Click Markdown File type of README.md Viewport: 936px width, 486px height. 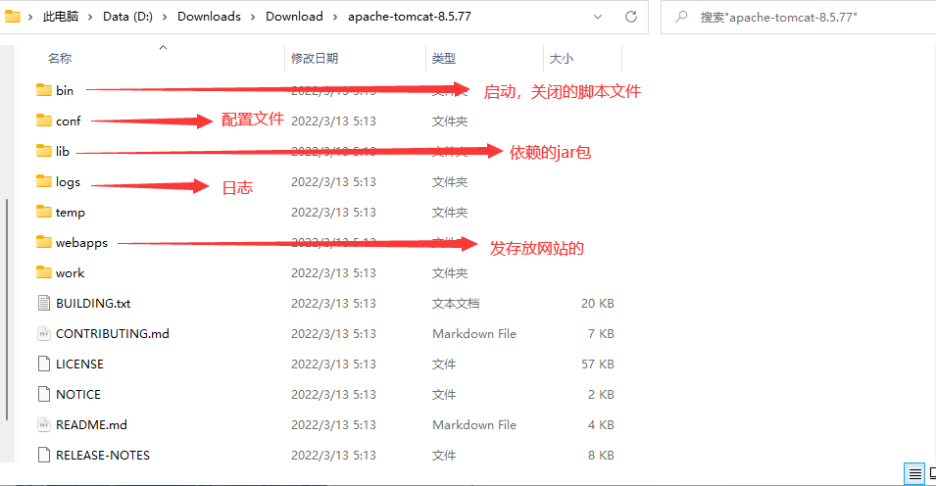pos(474,425)
